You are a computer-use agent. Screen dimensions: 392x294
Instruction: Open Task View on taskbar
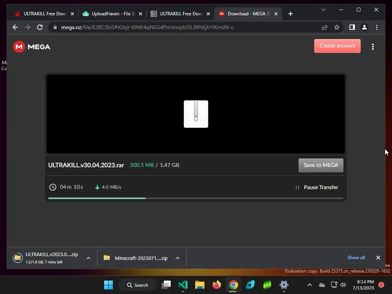[x=166, y=285]
